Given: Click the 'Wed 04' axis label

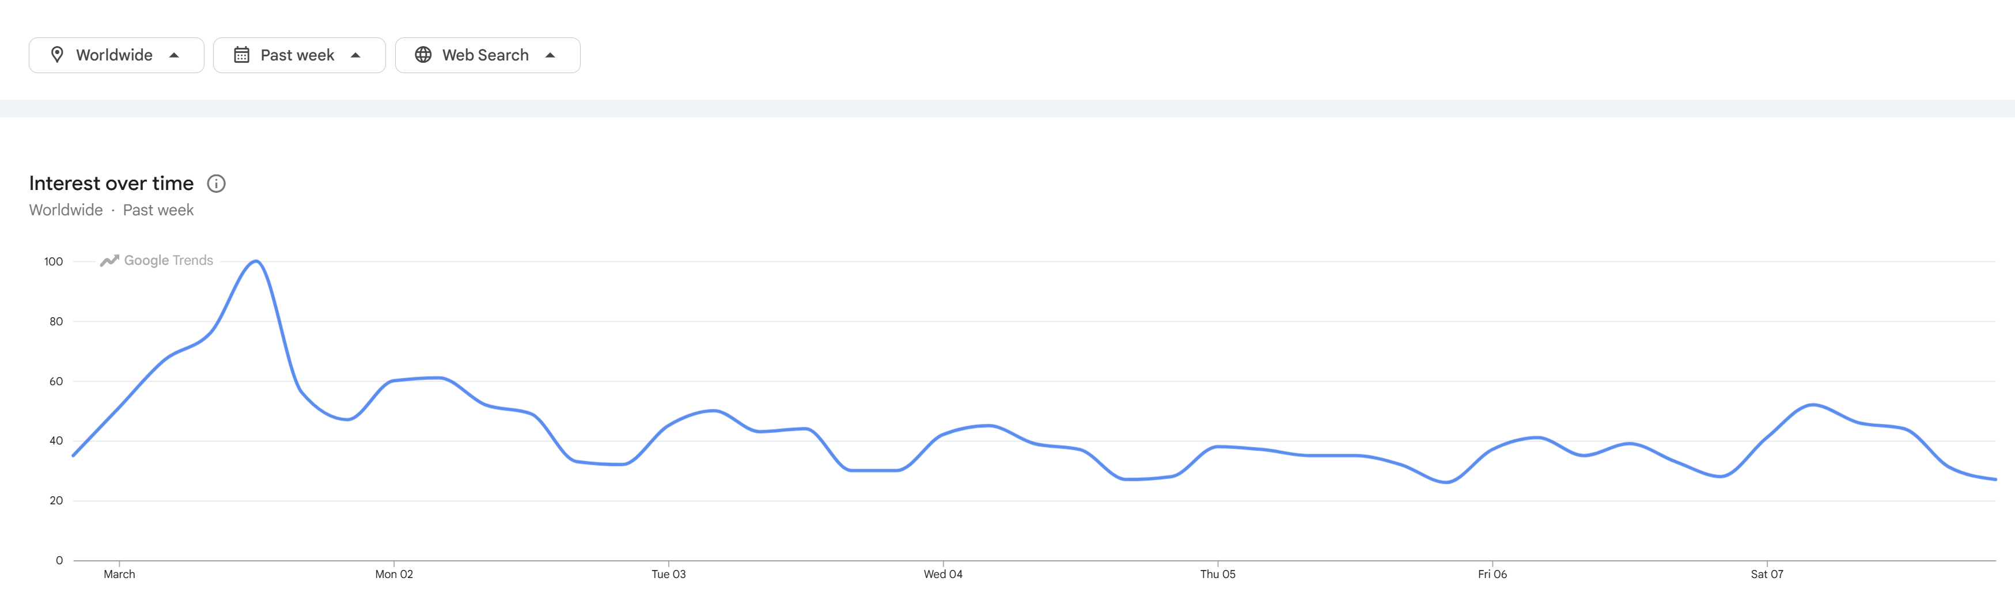Looking at the screenshot, I should click(944, 575).
